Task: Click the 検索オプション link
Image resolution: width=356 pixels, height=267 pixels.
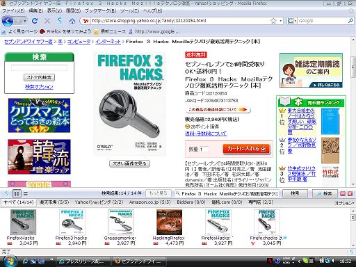Action: (x=39, y=87)
